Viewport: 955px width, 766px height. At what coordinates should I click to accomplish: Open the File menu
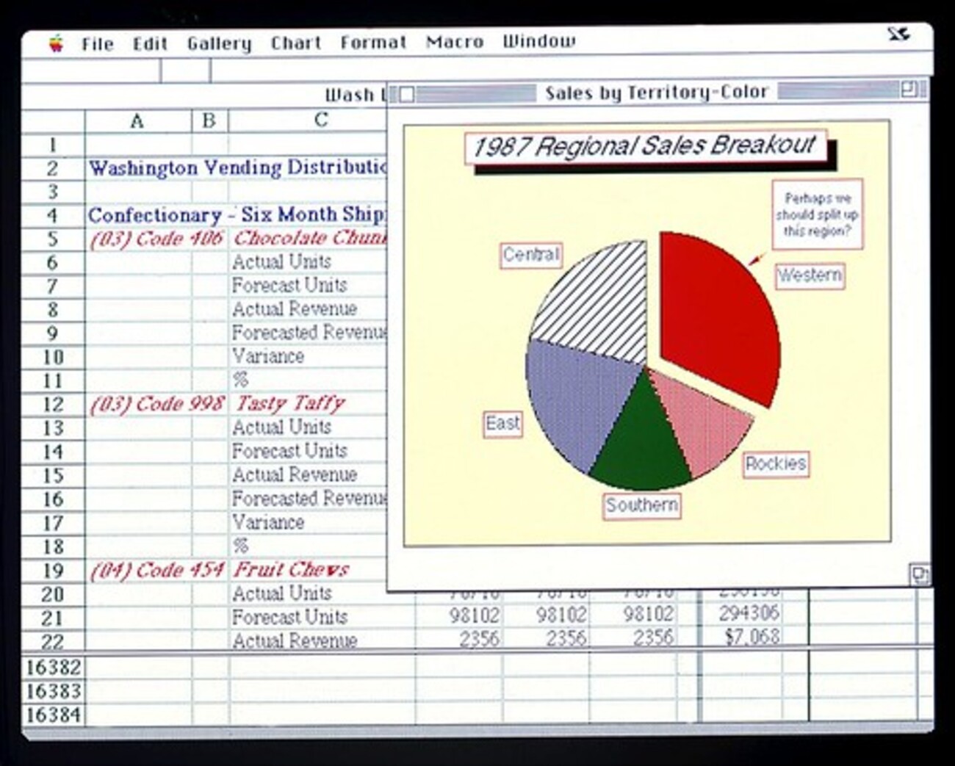98,44
